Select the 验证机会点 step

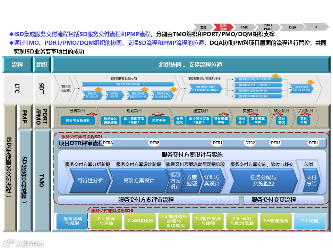click(92, 95)
